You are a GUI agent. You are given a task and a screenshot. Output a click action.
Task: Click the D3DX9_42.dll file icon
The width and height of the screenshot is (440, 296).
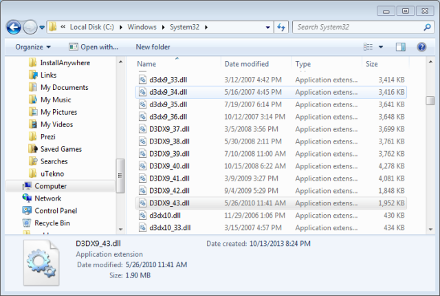click(x=143, y=191)
